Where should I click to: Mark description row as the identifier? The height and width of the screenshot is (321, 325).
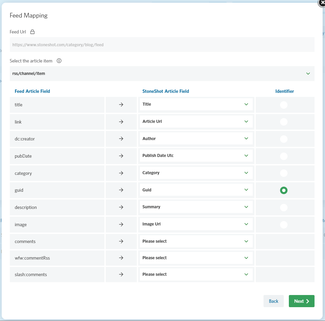[x=284, y=207]
